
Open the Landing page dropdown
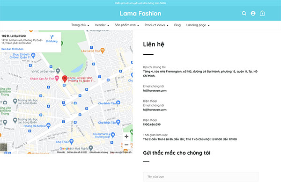(198, 25)
